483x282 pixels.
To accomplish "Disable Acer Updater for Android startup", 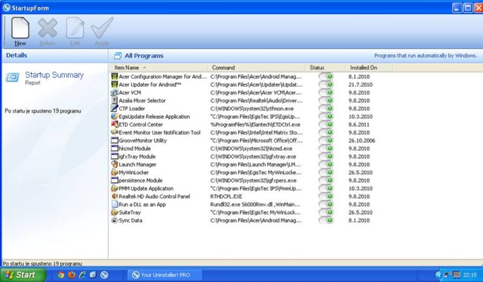I will (x=326, y=84).
